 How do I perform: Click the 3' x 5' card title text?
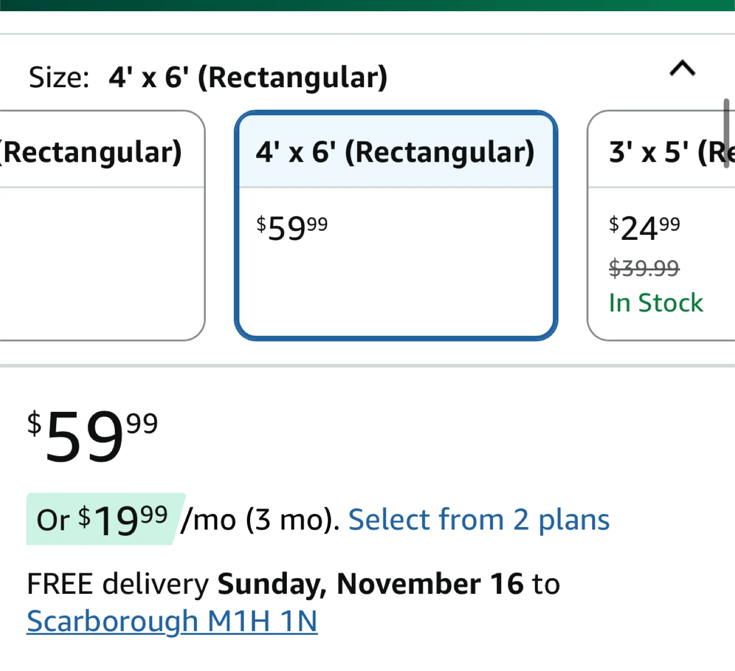coord(670,152)
